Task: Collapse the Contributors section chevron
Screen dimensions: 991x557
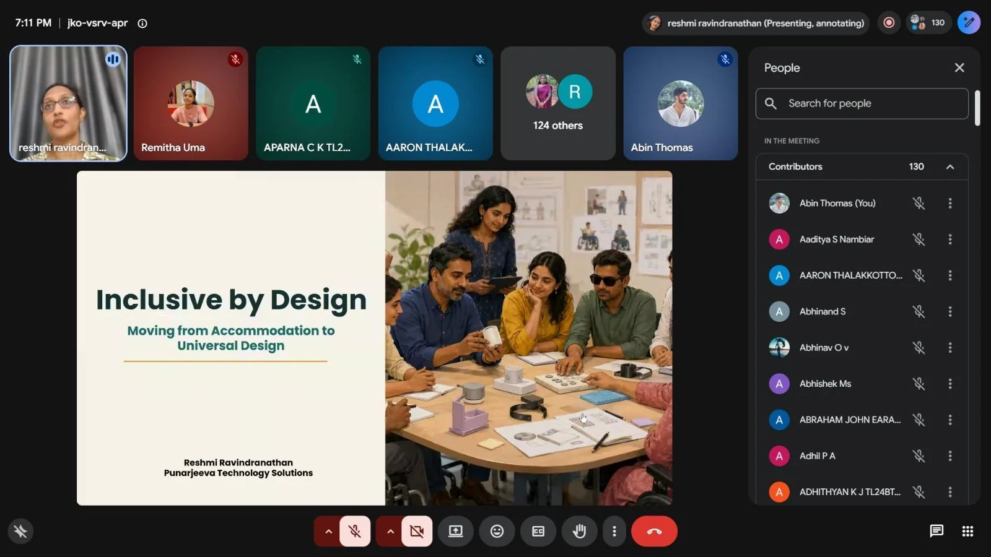Action: point(950,167)
